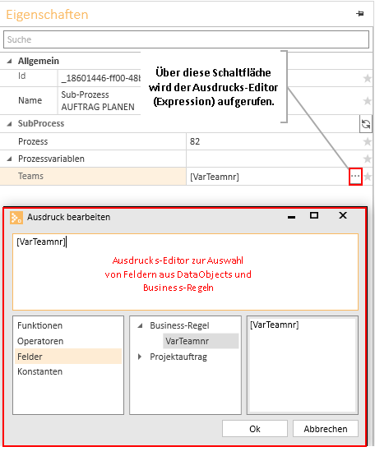
Task: Open expression editor via ellipsis button
Action: point(355,176)
